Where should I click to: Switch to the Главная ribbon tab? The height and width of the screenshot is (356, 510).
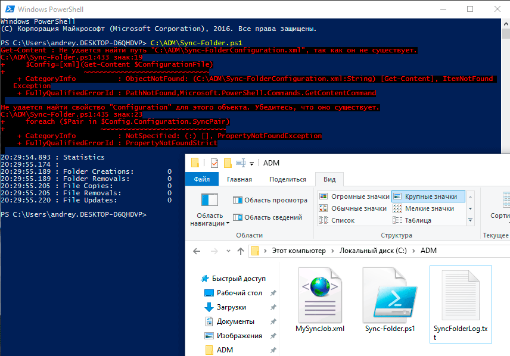pyautogui.click(x=239, y=179)
